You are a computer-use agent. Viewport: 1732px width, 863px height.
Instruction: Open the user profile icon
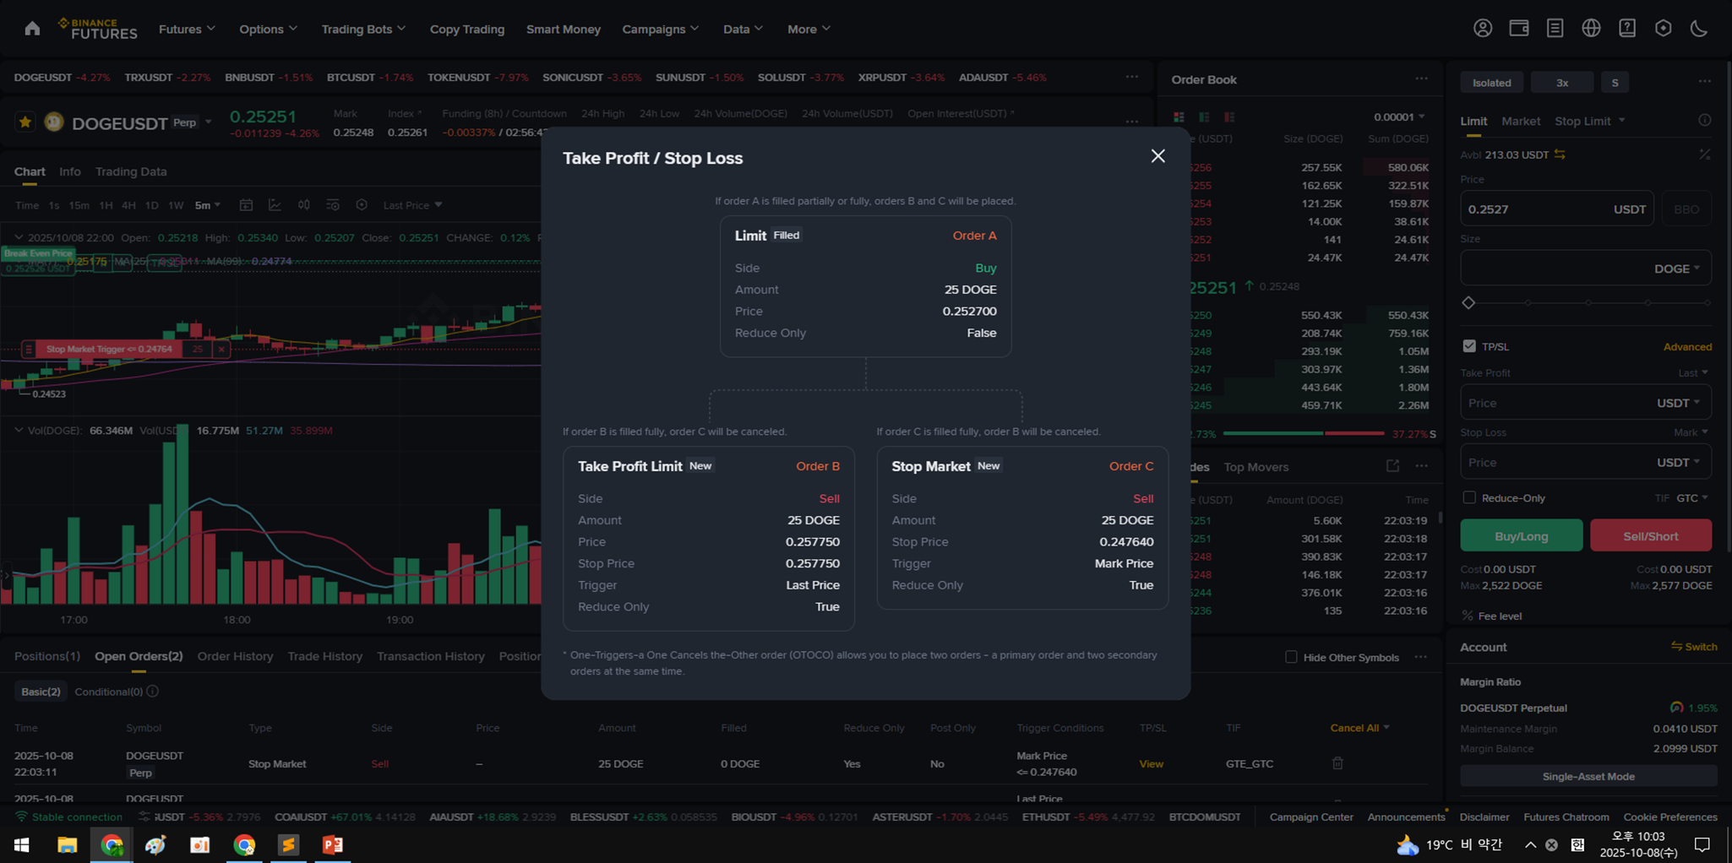pos(1483,29)
